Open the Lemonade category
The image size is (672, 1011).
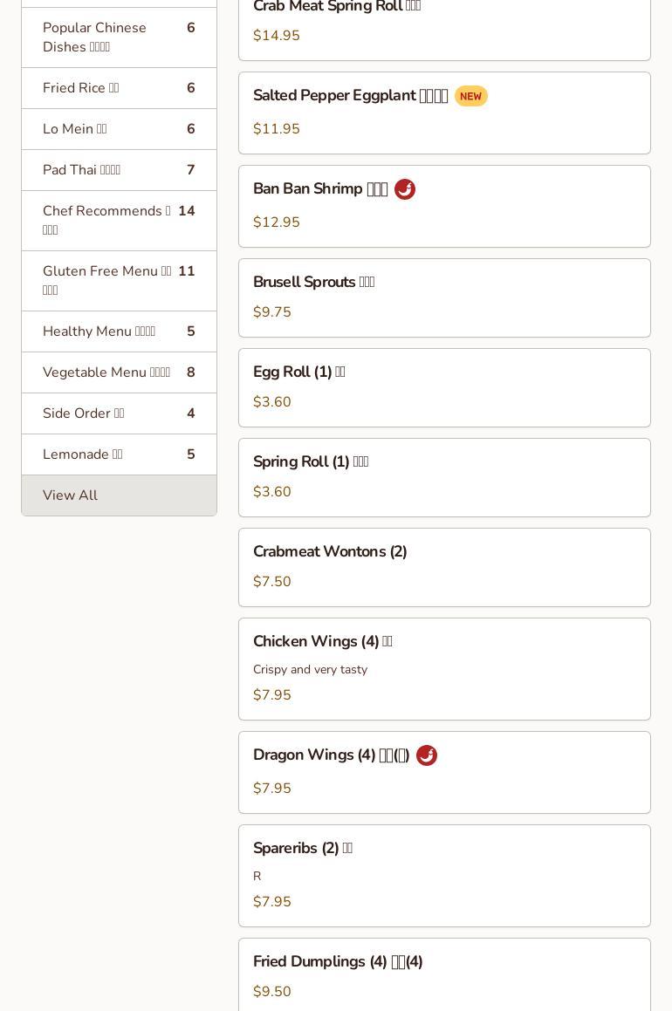click(x=119, y=454)
